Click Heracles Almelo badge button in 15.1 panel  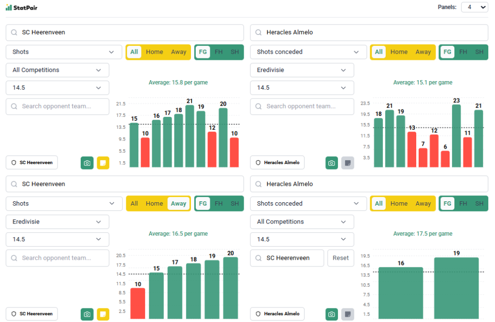coord(277,163)
